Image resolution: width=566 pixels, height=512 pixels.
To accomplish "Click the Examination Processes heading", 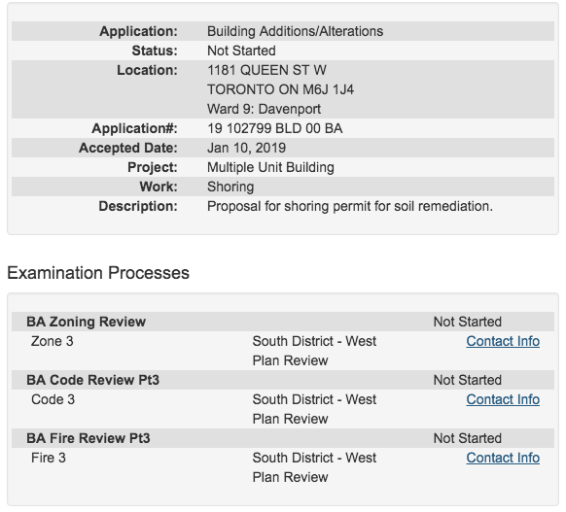I will tap(98, 273).
